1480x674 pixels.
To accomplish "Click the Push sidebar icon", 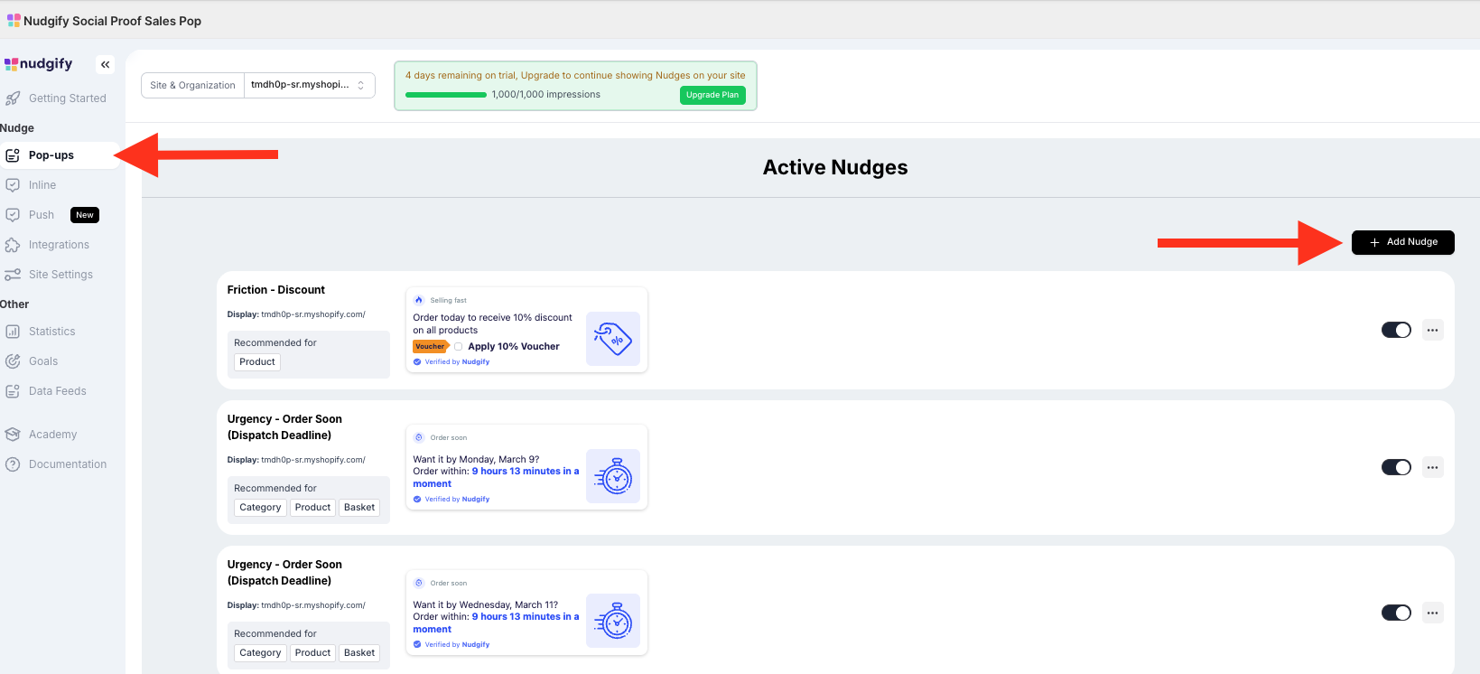I will (x=13, y=215).
